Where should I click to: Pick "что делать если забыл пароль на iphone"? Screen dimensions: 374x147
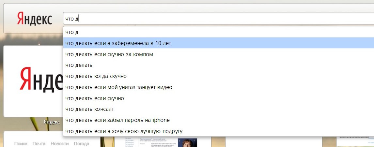(x=218, y=120)
